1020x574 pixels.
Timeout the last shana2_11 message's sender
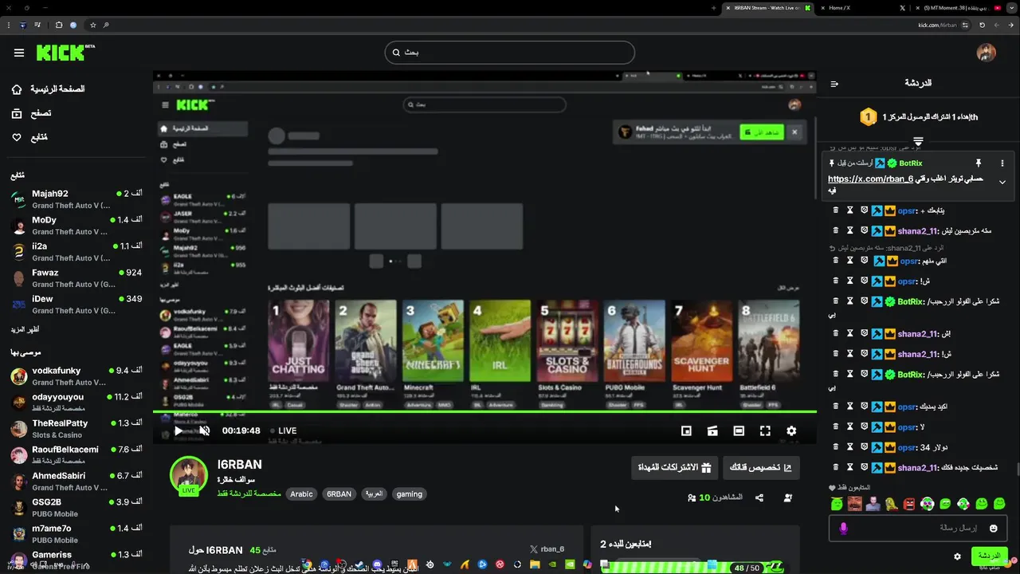tap(849, 468)
